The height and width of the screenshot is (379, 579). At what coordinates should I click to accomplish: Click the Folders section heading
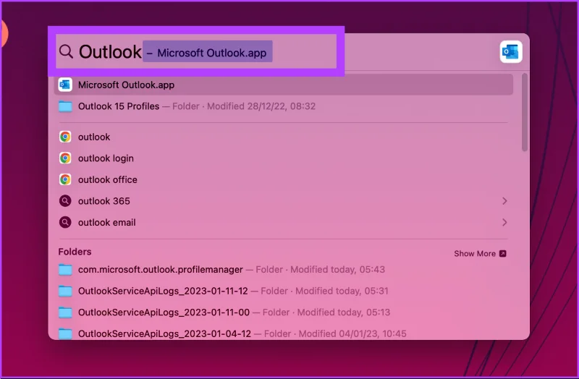(75, 252)
